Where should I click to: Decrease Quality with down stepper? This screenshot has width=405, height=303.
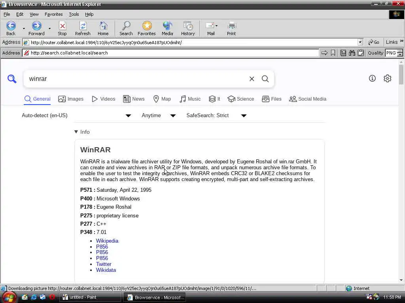tap(400, 54)
